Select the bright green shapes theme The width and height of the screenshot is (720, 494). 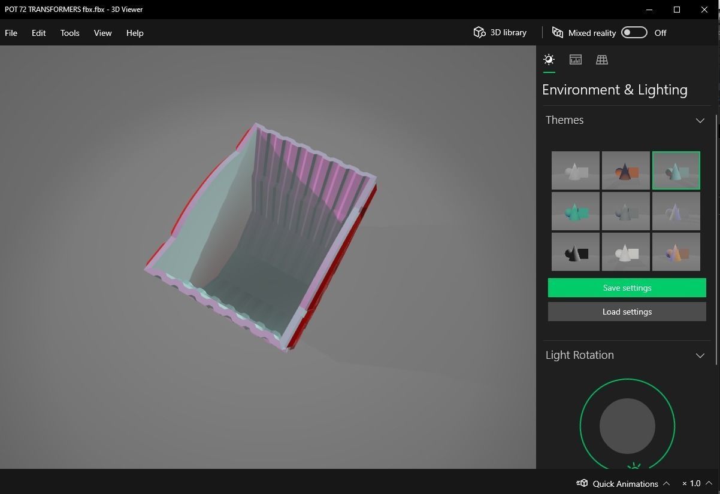tap(576, 211)
